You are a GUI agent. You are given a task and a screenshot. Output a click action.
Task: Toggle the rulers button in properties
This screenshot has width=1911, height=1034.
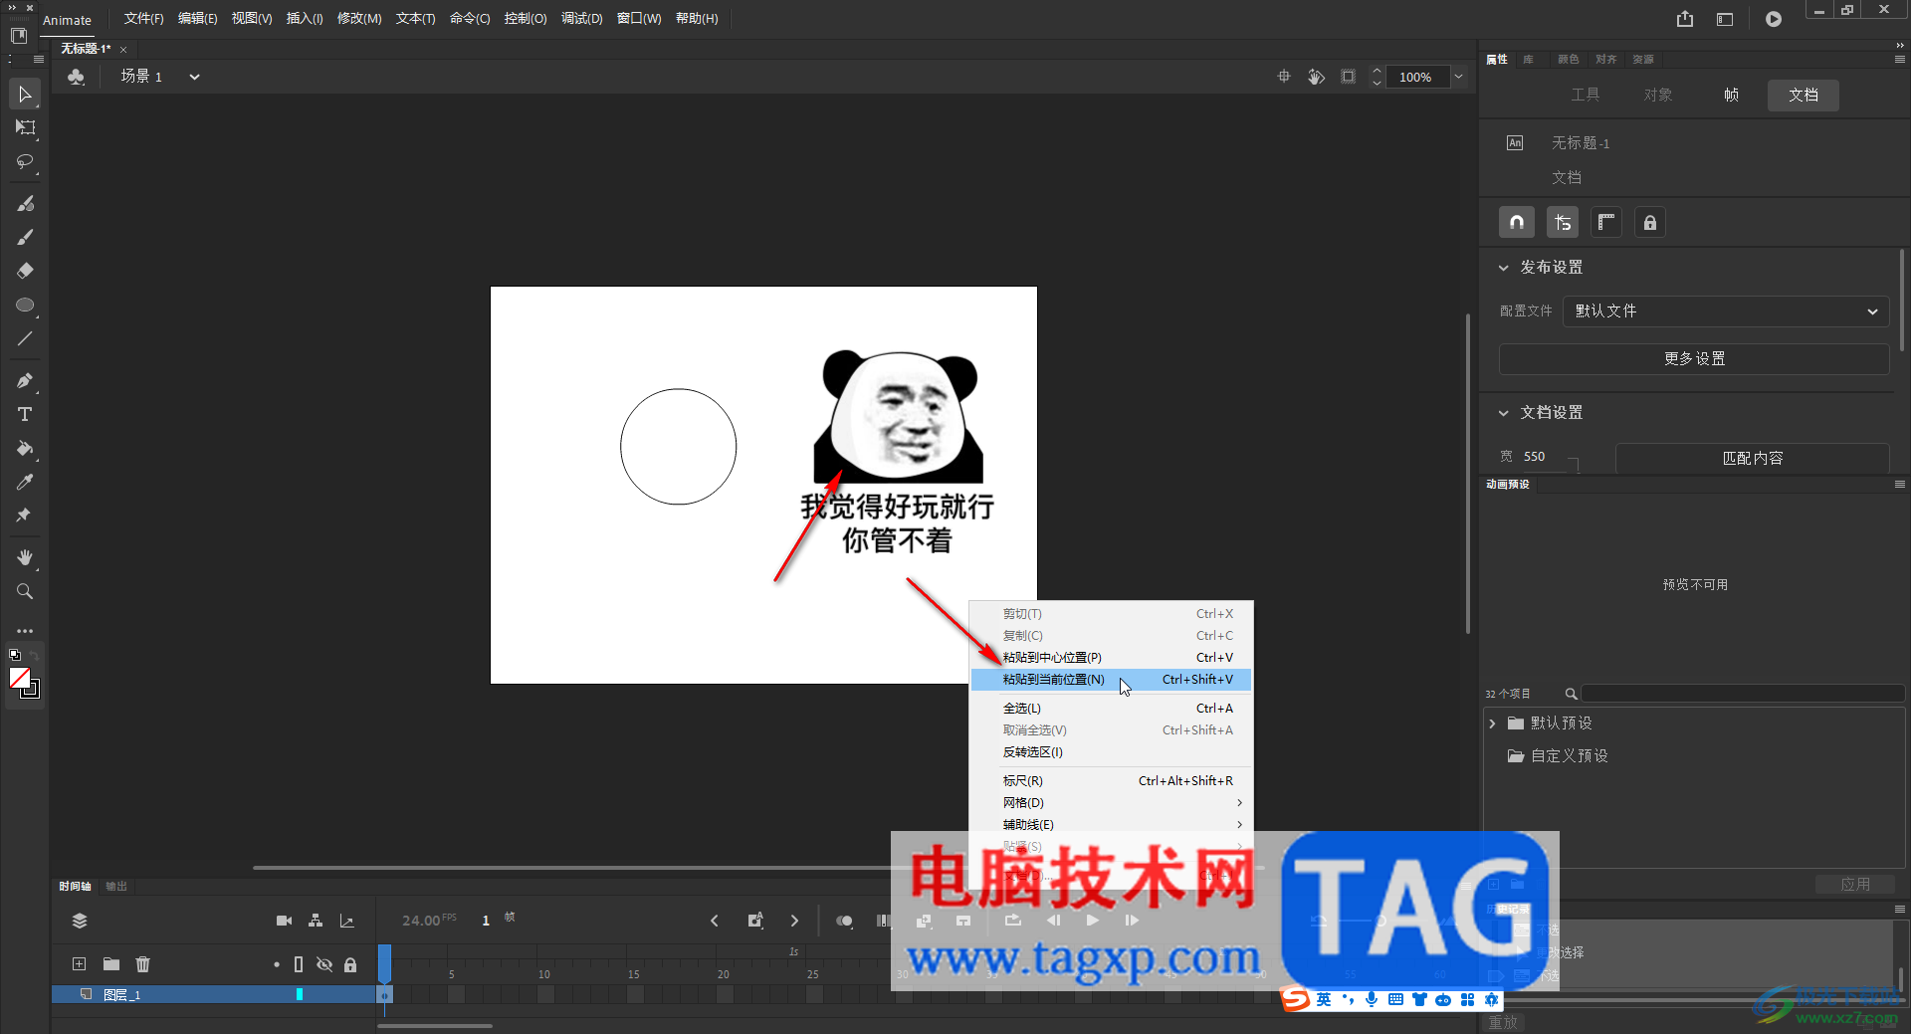pos(1606,223)
